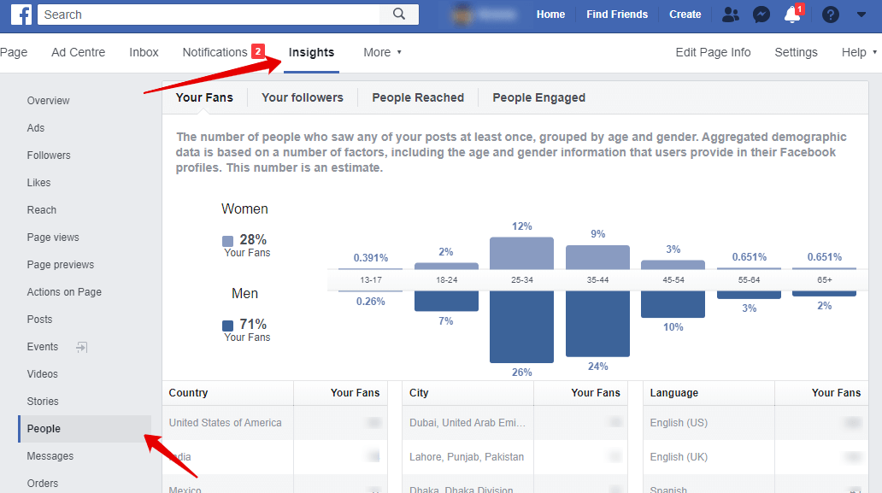Click the men 18-24 bar labeled 7%
This screenshot has height=493, width=882.
446,301
